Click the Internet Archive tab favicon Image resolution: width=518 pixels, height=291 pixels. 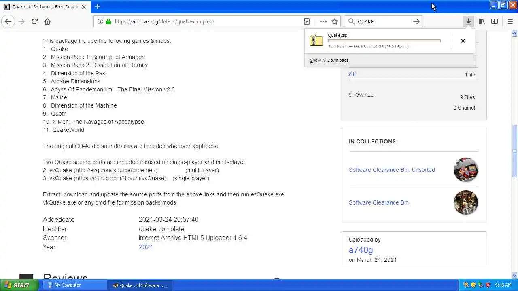6,7
